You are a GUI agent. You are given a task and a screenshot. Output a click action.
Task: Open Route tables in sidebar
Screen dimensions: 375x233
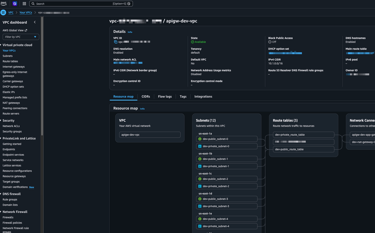tap(10, 61)
